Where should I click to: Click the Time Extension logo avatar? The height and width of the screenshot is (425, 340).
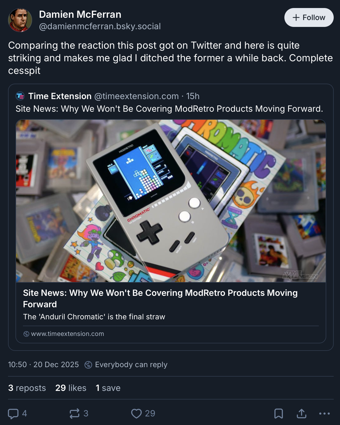point(20,96)
